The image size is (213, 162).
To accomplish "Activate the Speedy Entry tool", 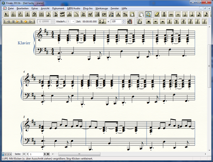I will pos(55,14).
